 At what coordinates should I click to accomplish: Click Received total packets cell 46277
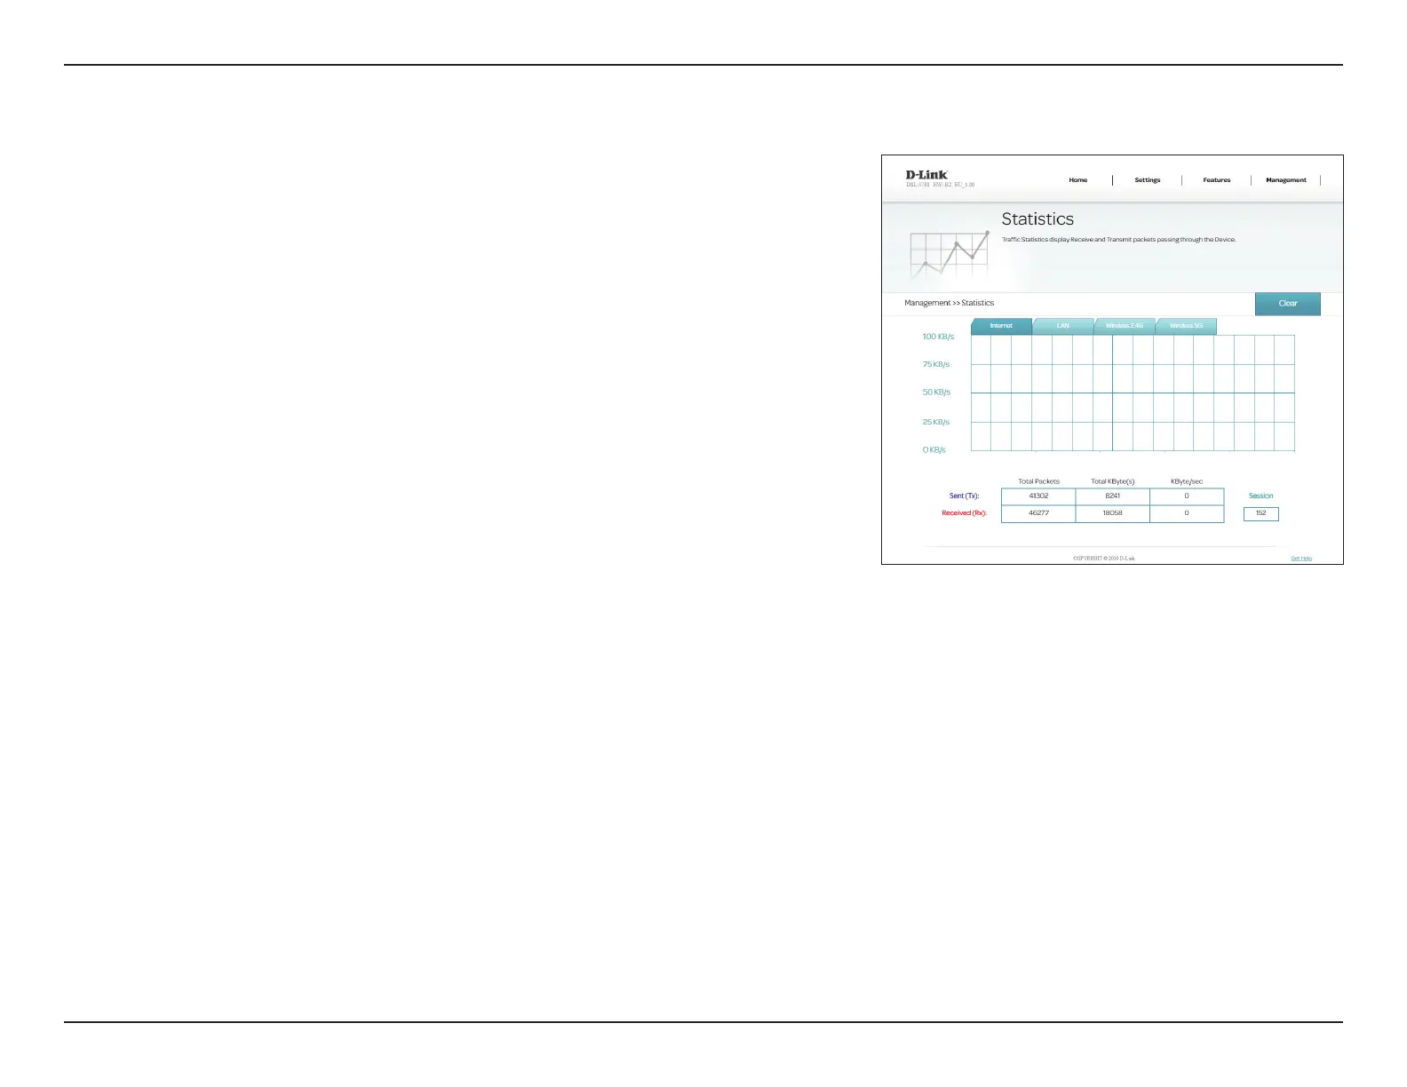coord(1038,513)
